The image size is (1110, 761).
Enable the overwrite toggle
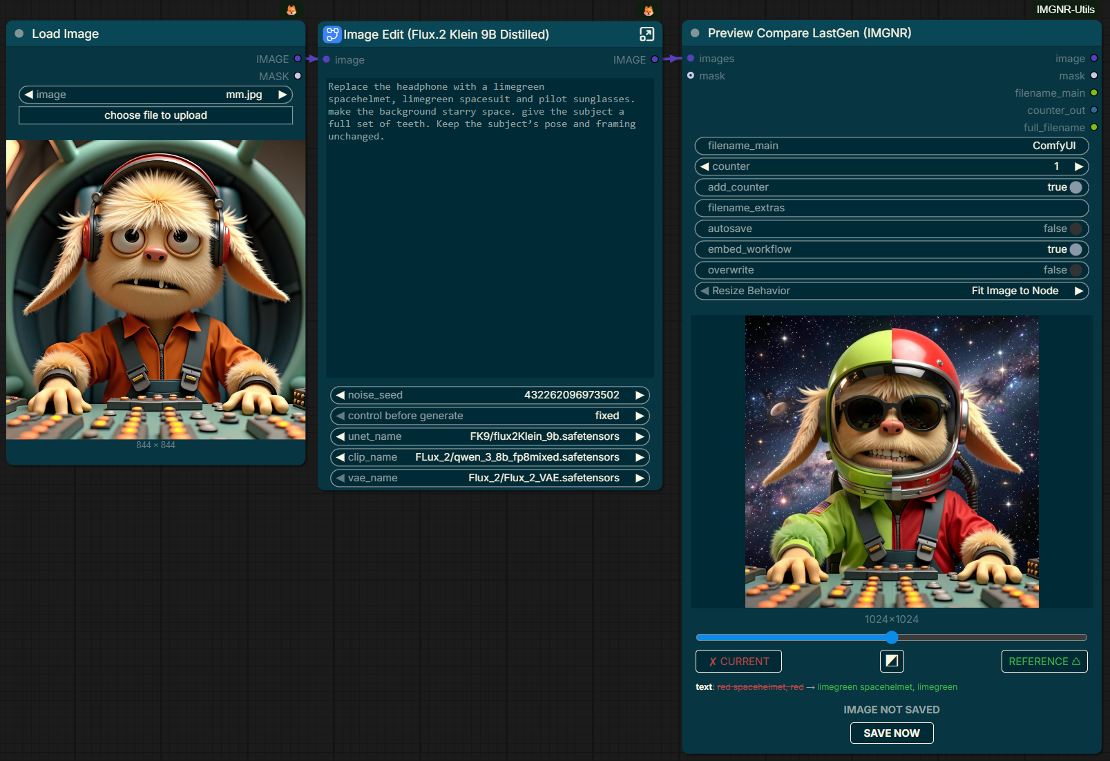(1075, 270)
